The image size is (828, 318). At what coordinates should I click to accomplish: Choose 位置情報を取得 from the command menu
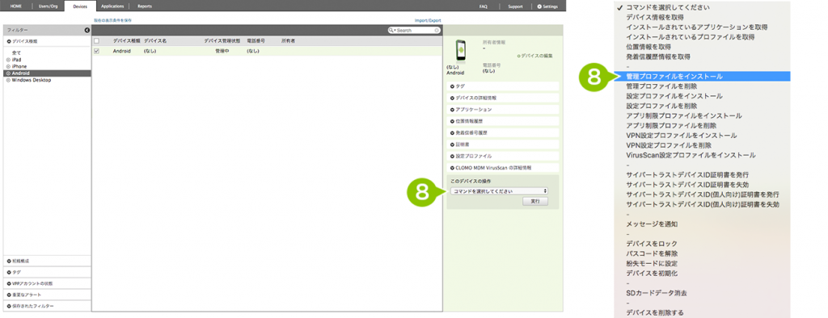pyautogui.click(x=648, y=47)
